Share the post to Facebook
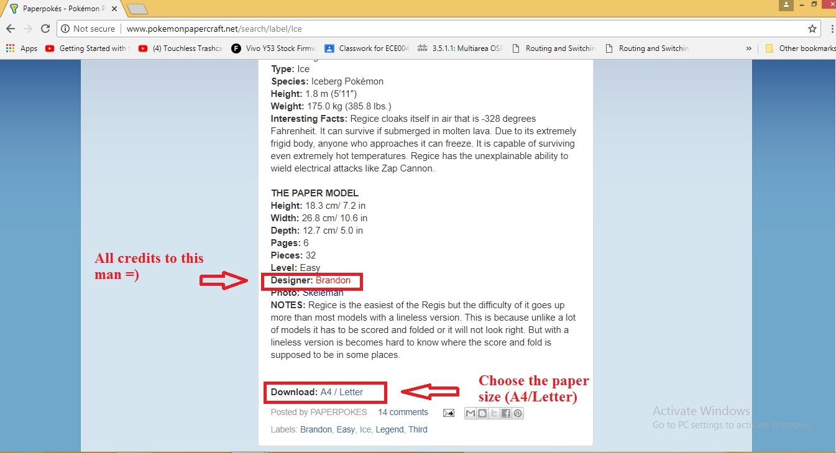This screenshot has height=453, width=836. 506,413
